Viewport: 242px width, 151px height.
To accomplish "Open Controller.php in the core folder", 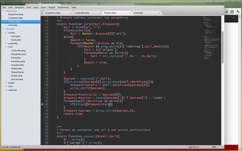I will point(18,50).
